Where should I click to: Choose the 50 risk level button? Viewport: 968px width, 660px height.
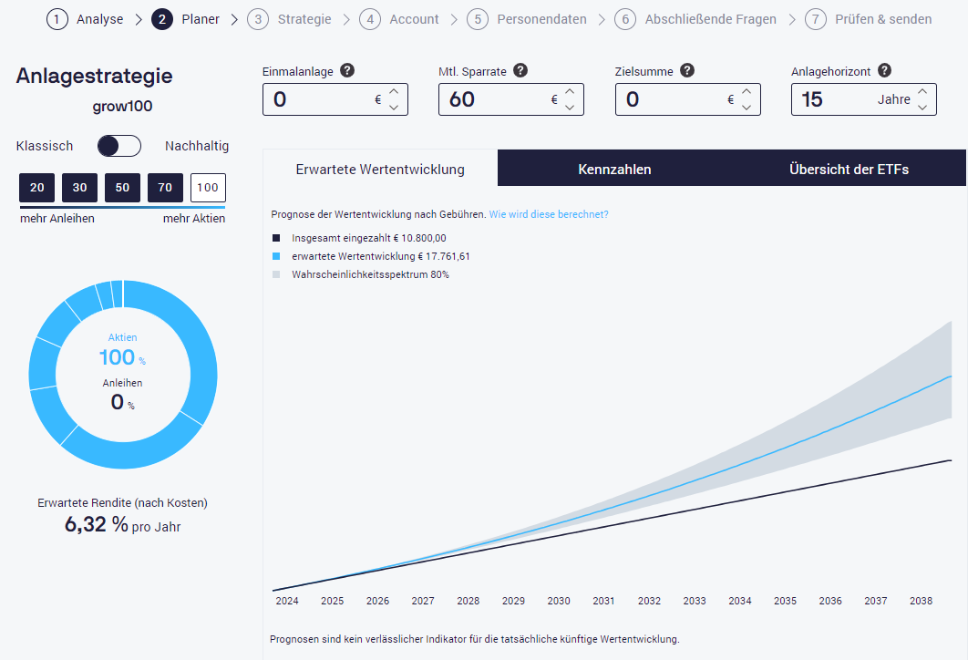[122, 188]
